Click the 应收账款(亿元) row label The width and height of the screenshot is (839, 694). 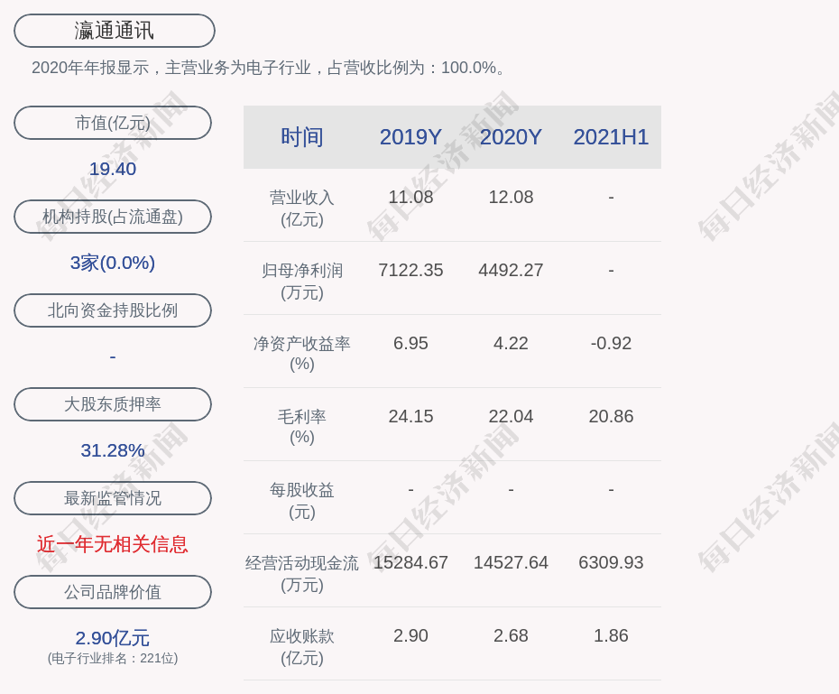(302, 647)
